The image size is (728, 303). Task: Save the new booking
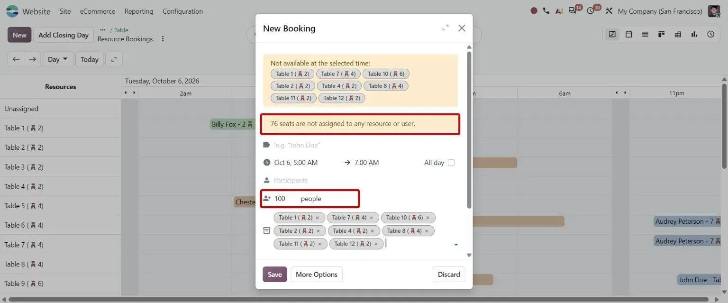[275, 274]
